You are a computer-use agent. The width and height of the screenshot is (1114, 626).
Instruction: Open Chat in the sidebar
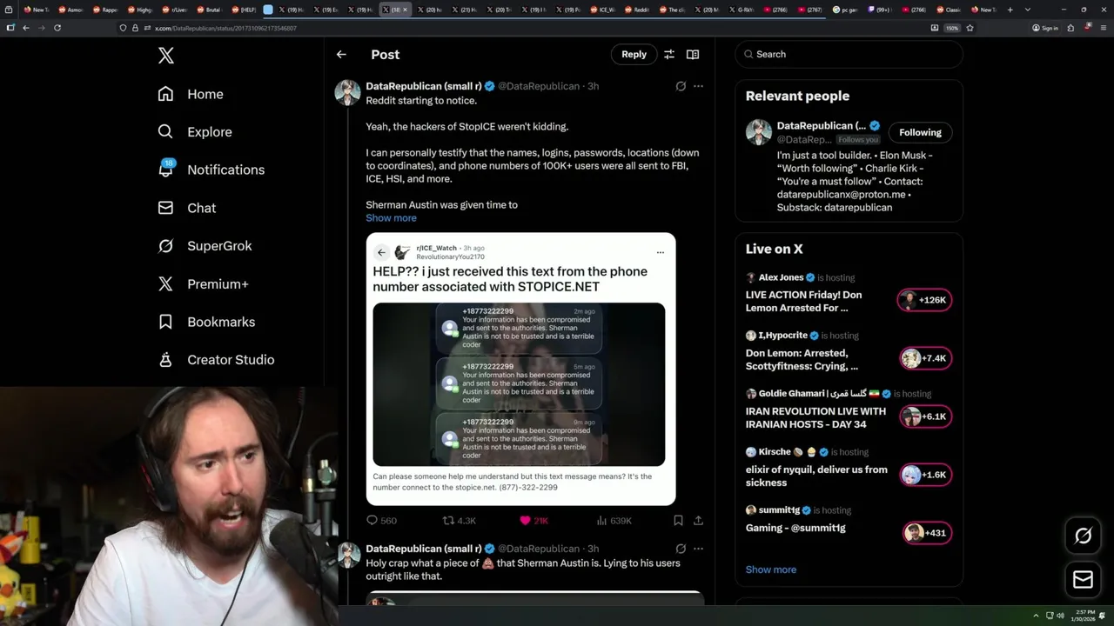pyautogui.click(x=186, y=208)
